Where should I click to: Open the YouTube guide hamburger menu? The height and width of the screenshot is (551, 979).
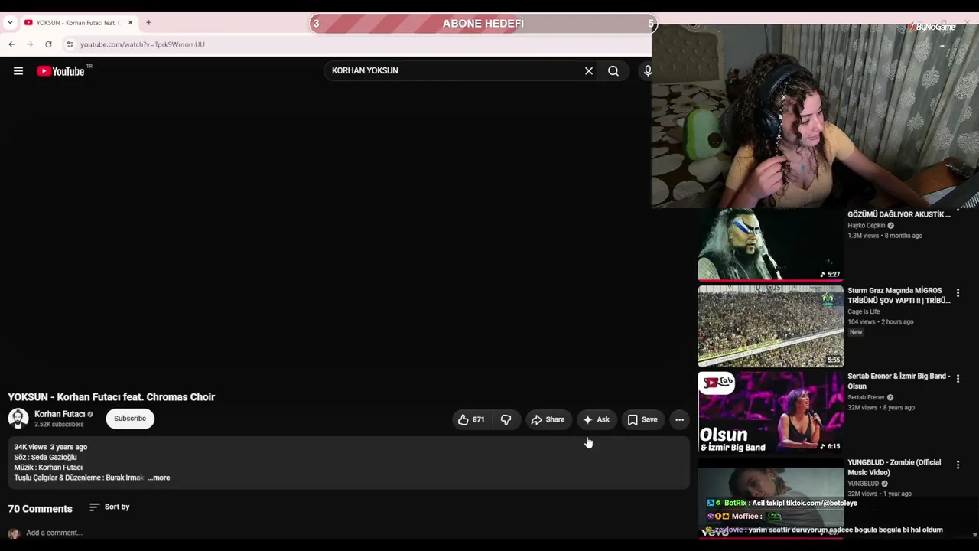coord(18,71)
